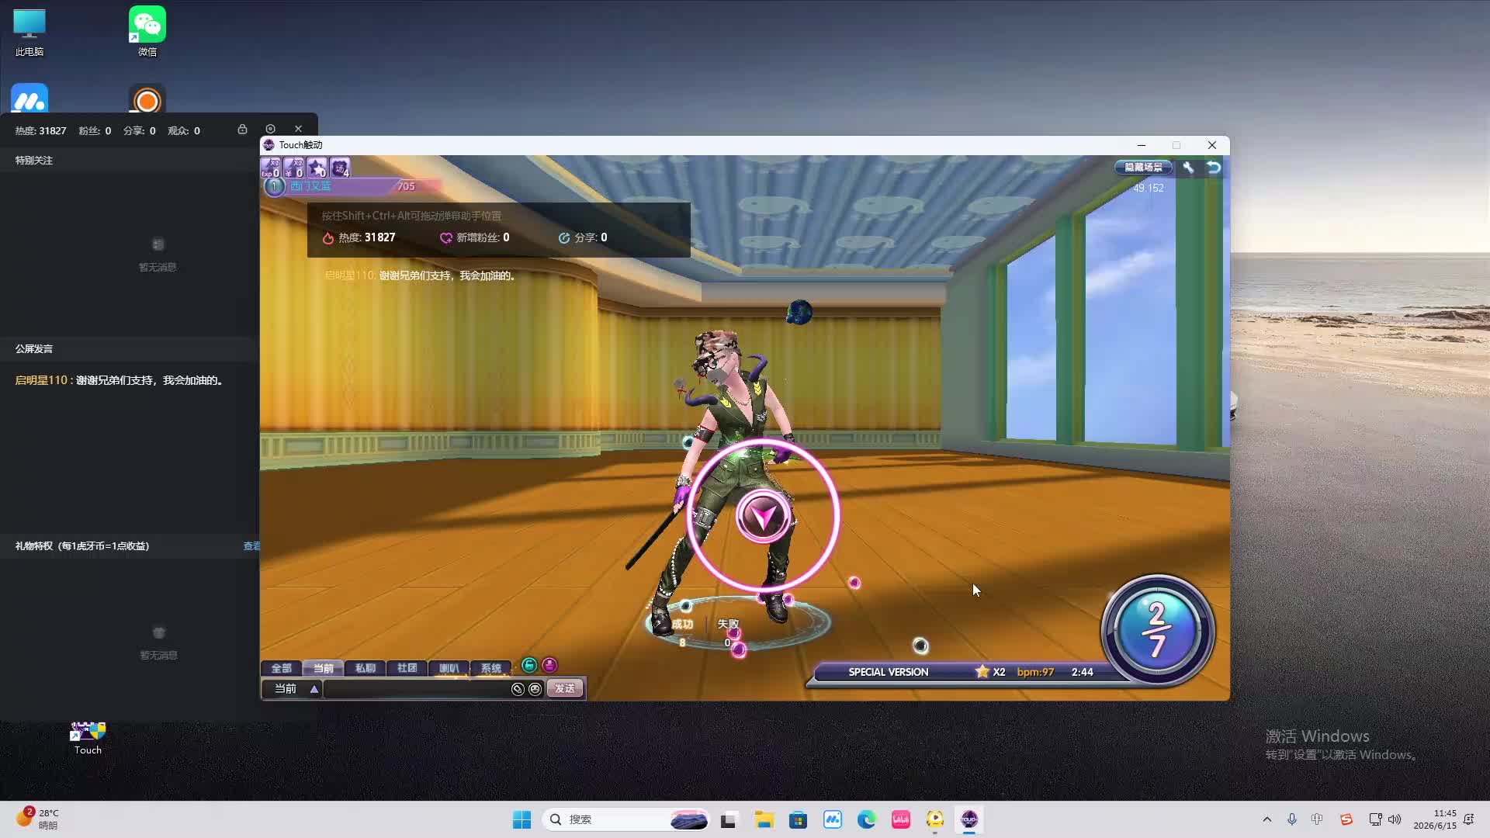The height and width of the screenshot is (838, 1490).
Task: Click the lock icon in streaming panel
Action: pos(242,130)
